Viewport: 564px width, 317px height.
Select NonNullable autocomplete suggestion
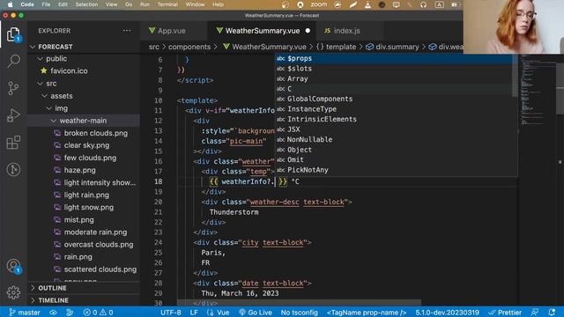pyautogui.click(x=395, y=139)
